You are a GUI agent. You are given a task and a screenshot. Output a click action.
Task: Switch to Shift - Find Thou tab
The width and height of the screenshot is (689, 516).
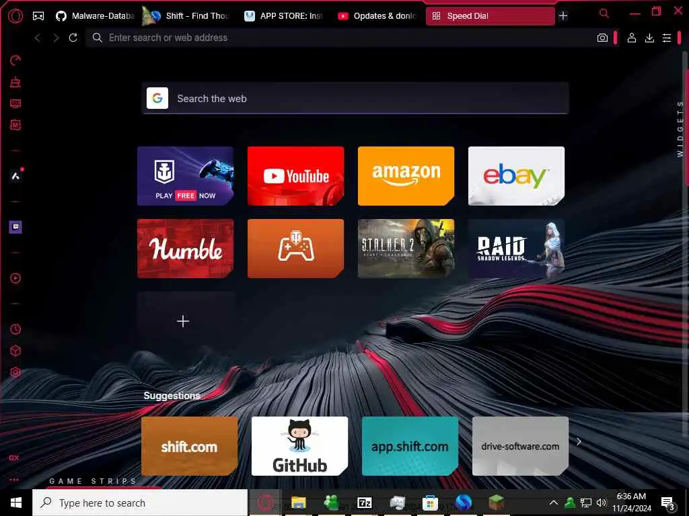tap(189, 16)
